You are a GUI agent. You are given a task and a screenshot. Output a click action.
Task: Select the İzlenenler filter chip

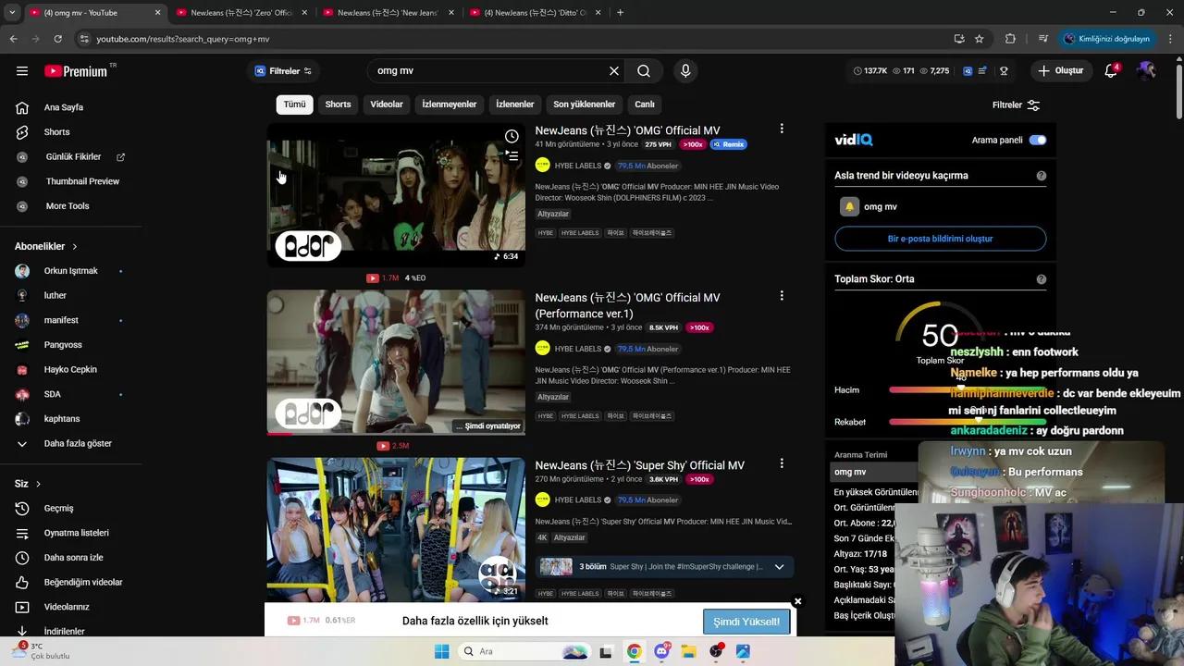pos(515,105)
